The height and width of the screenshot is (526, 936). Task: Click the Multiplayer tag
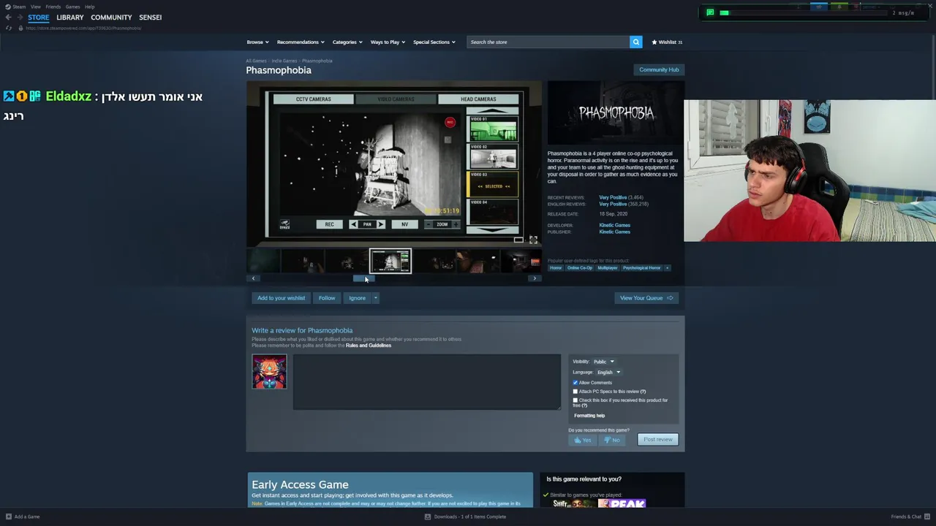(x=607, y=268)
